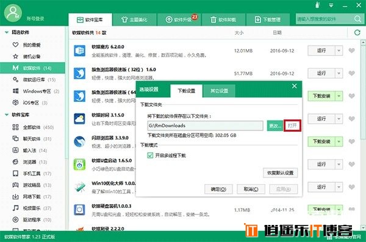The width and height of the screenshot is (366, 242).
Task: Refresh the software list with the reload icon
Action: tap(357, 33)
